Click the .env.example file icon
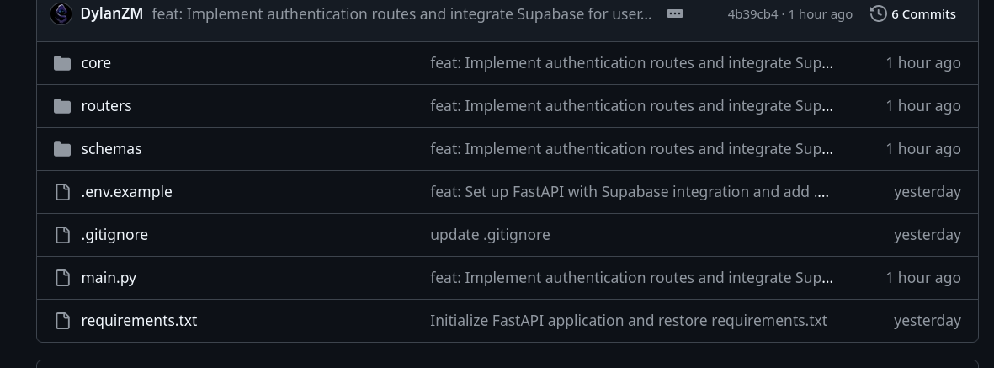The width and height of the screenshot is (994, 368). click(x=62, y=192)
